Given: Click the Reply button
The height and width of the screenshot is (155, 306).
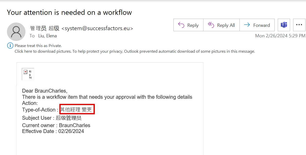Looking at the screenshot, I should (188, 25).
